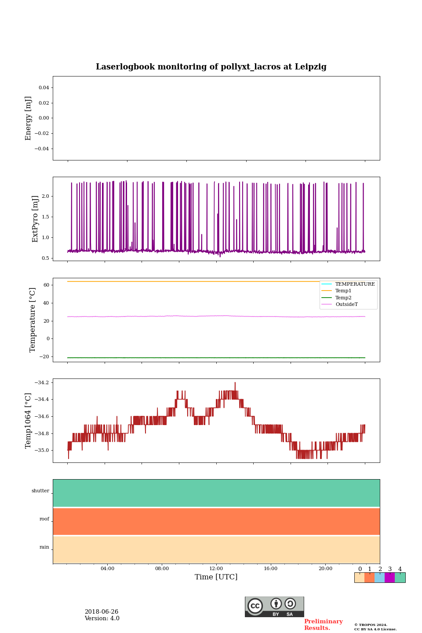Click the plot title Laserlogbook monitoring
Screen dimensions: 422x633
tap(211, 67)
